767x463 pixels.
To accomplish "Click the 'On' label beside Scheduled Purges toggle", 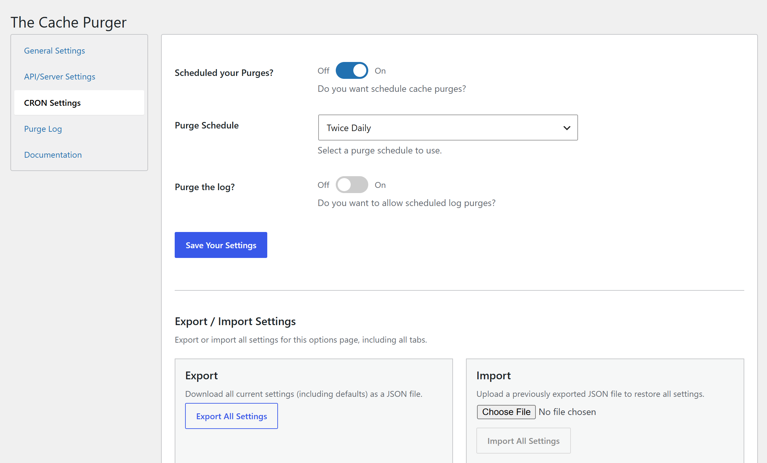I will [380, 71].
